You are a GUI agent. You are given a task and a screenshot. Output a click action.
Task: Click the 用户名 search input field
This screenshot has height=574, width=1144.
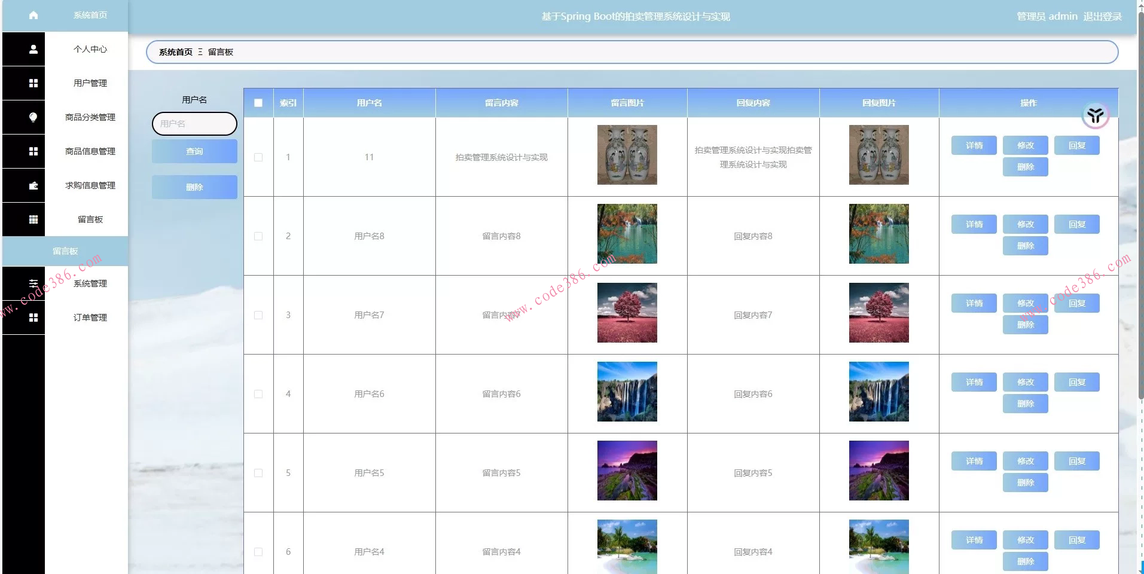coord(194,124)
